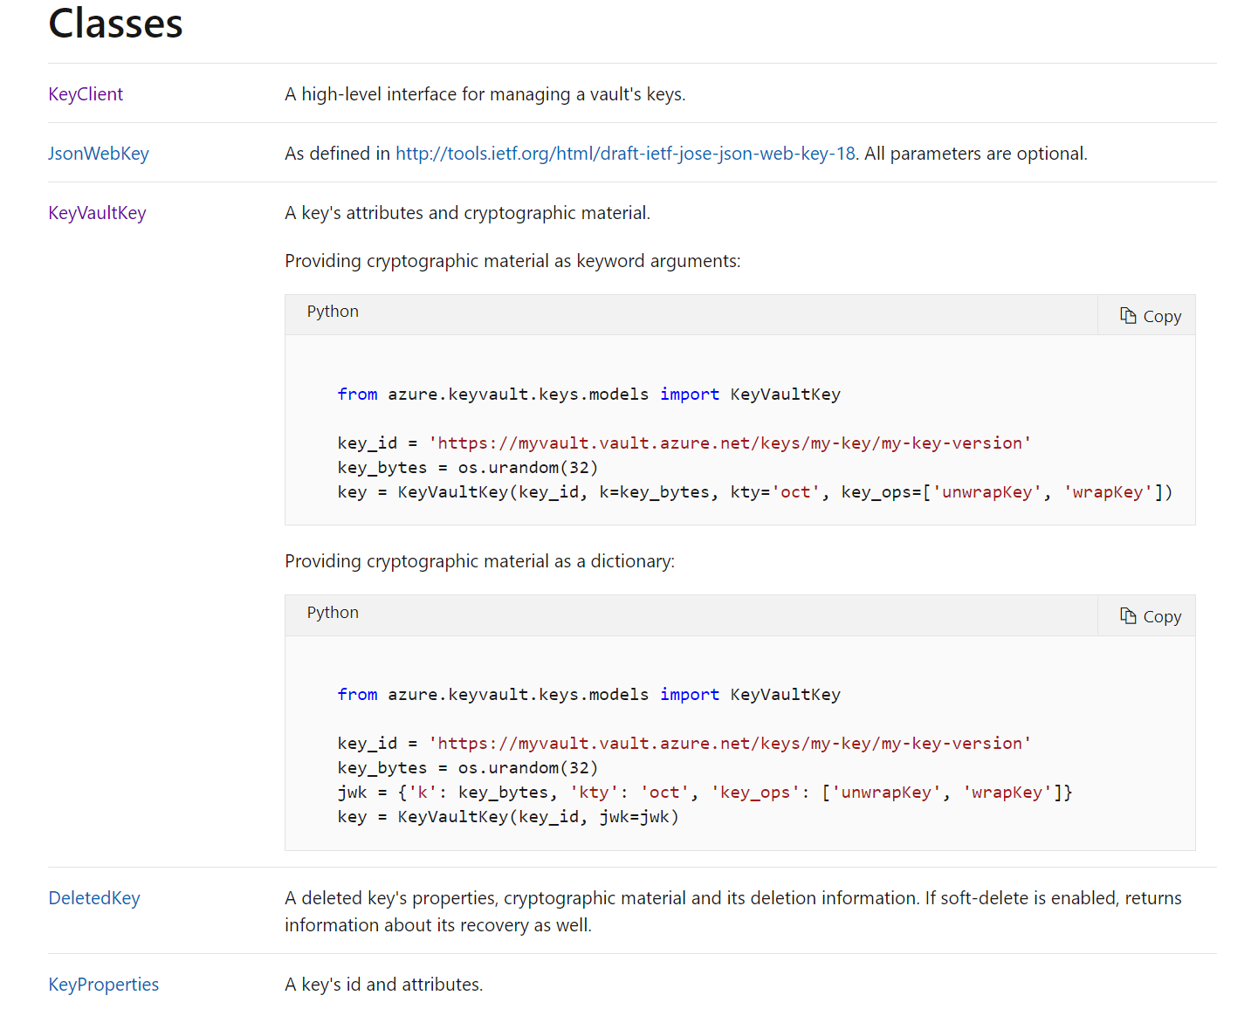Viewport: 1258px width, 1016px height.
Task: Click the description 'A key's id and attributes.'
Action: (383, 985)
